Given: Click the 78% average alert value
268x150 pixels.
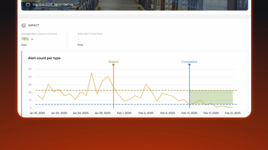Looking at the screenshot, I should coord(25,39).
